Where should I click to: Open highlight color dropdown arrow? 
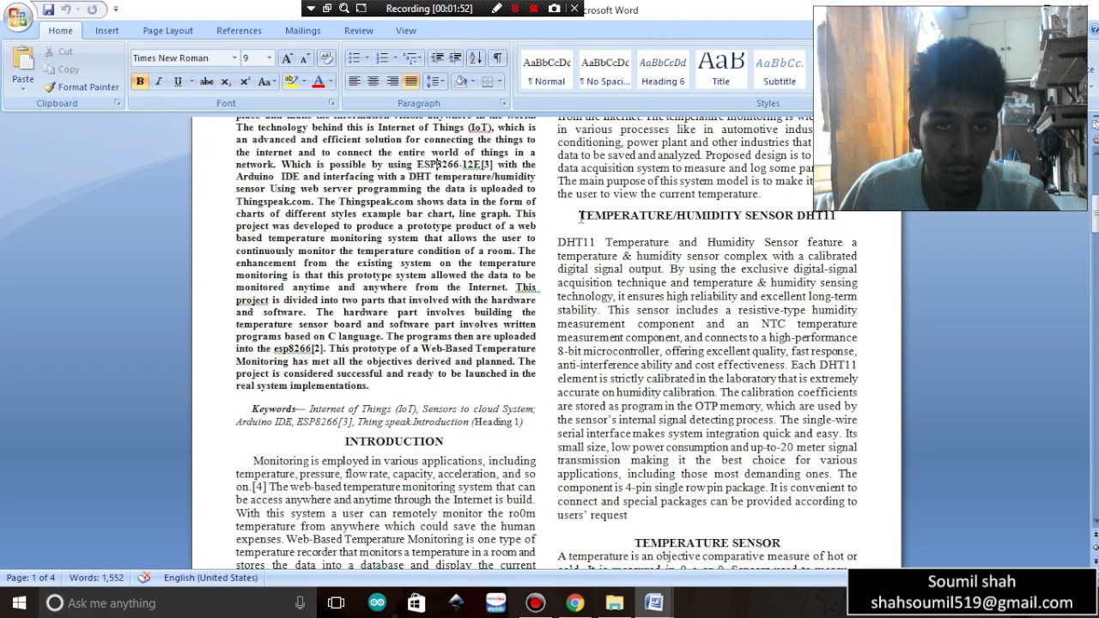point(303,82)
